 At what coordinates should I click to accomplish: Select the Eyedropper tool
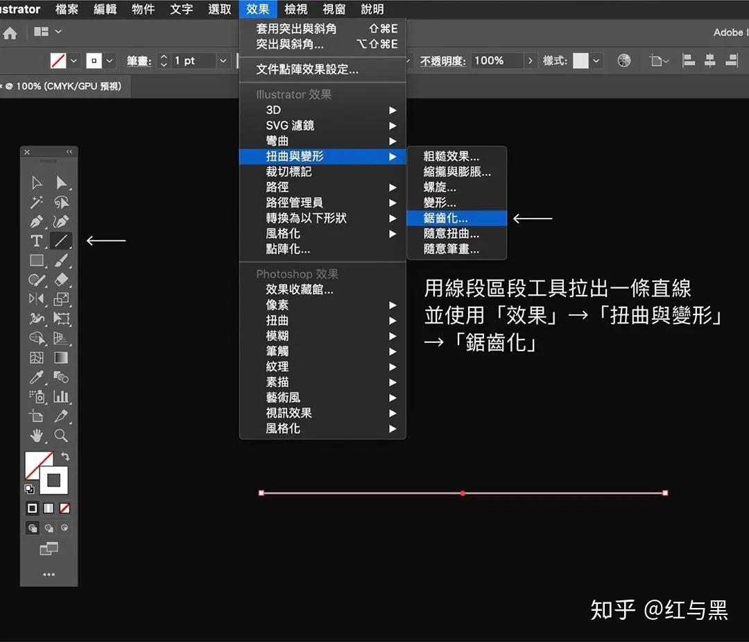pyautogui.click(x=37, y=377)
